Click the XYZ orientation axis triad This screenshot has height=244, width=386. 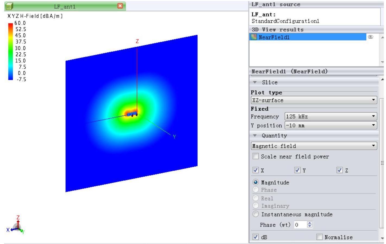pos(16,226)
